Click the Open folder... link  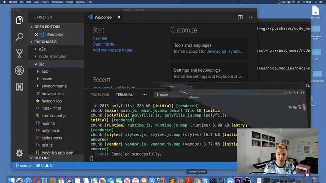(105, 44)
